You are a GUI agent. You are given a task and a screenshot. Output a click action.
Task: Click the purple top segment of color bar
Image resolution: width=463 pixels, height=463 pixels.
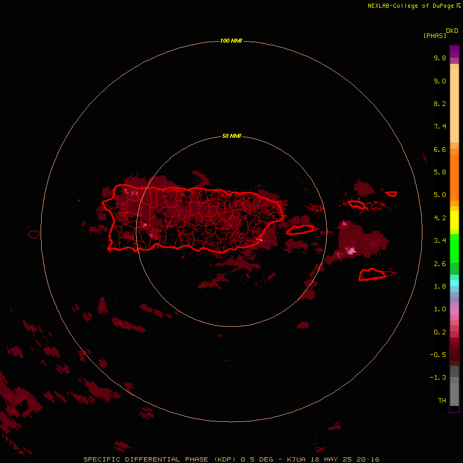454,51
